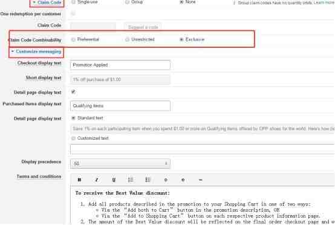The height and width of the screenshot is (225, 335).
Task: Click the last toolbar icon in terms editor
Action: click(200, 180)
